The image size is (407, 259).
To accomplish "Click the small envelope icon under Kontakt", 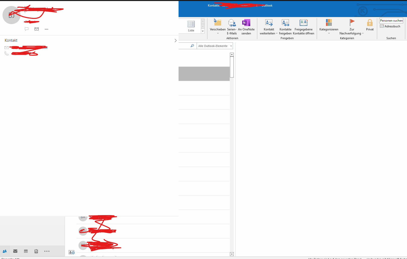I will tap(7, 47).
